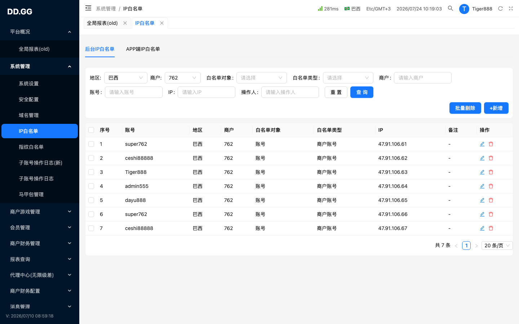The image size is (519, 324).
Task: Select the checkbox for row 7
Action: click(91, 228)
